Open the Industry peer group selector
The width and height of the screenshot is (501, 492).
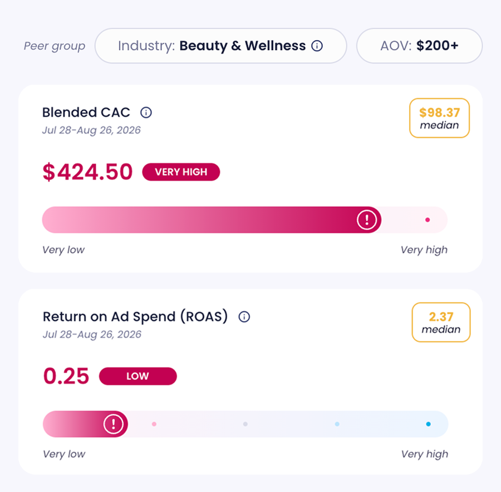[221, 46]
